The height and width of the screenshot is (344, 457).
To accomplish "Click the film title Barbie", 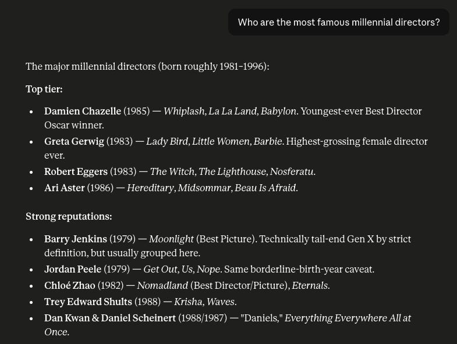I will [x=268, y=141].
